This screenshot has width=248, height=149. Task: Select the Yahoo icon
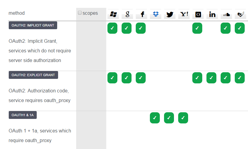[184, 14]
